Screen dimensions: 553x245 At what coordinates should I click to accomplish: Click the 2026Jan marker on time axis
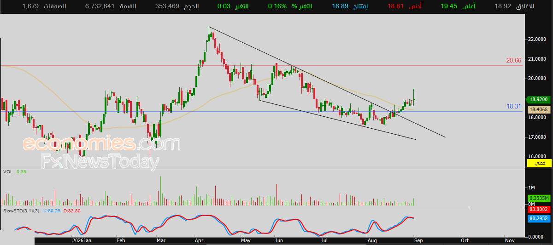click(x=82, y=240)
